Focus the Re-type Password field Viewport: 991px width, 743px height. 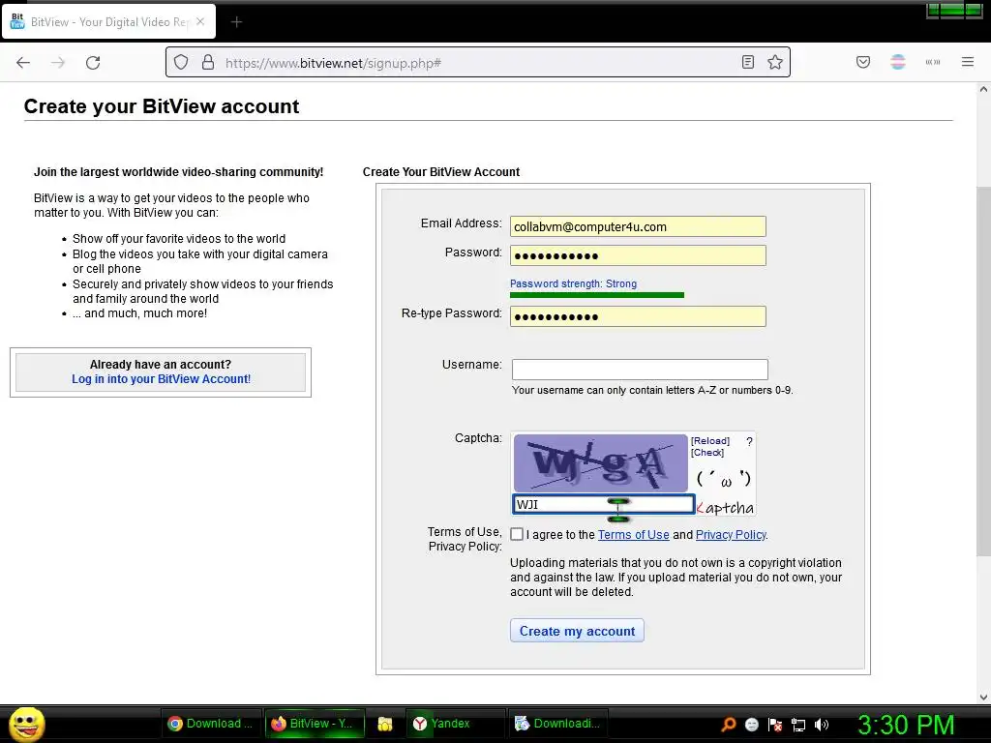638,316
